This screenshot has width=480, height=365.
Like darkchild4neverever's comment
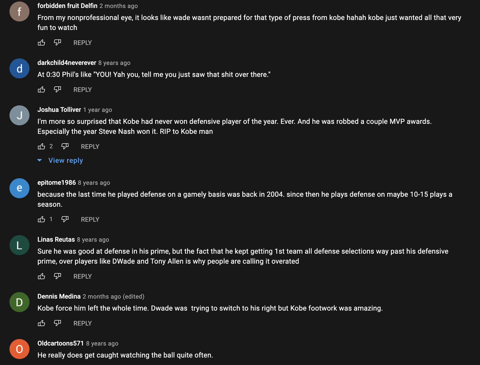pos(41,90)
